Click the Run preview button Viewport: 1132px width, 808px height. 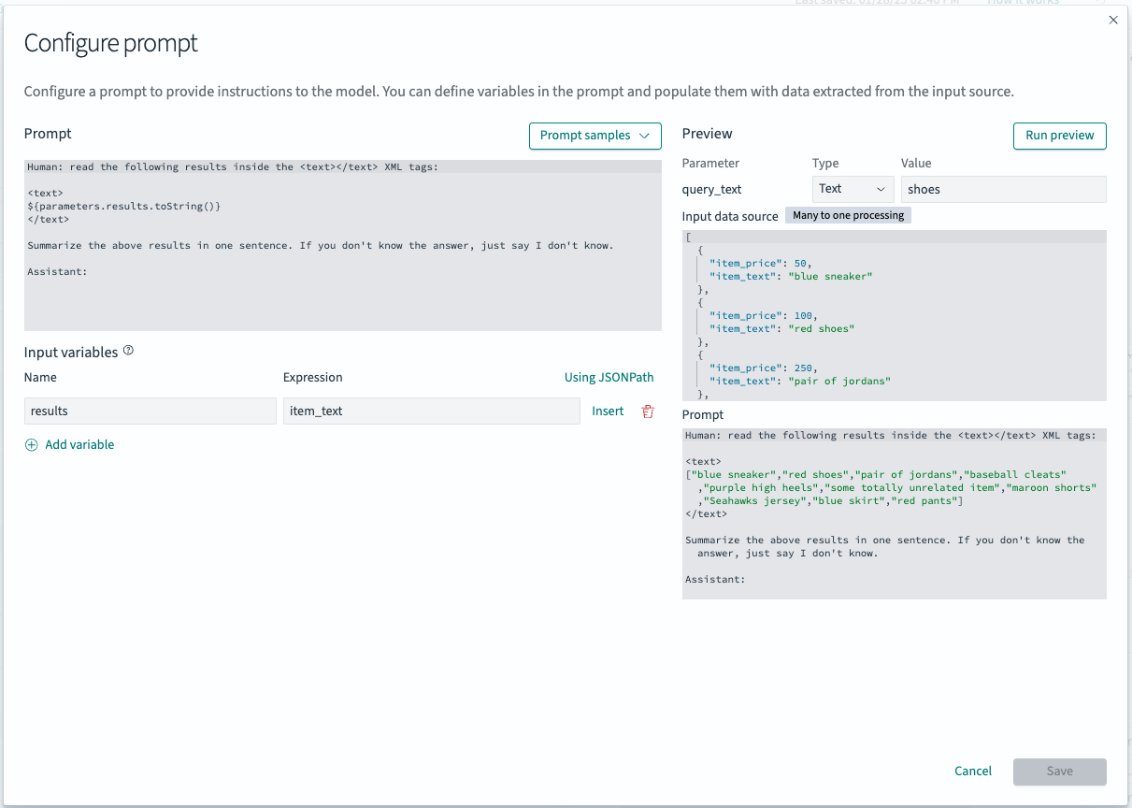1059,136
